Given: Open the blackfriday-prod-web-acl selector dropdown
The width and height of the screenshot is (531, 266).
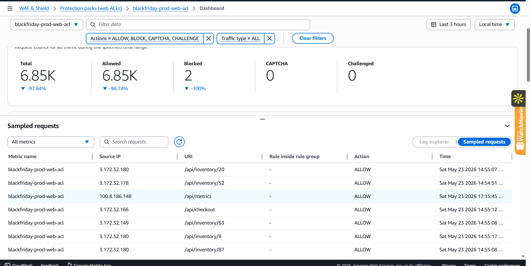Looking at the screenshot, I should 47,25.
